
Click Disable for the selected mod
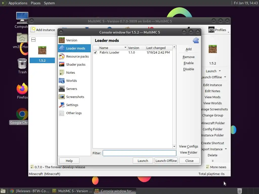click(x=188, y=69)
